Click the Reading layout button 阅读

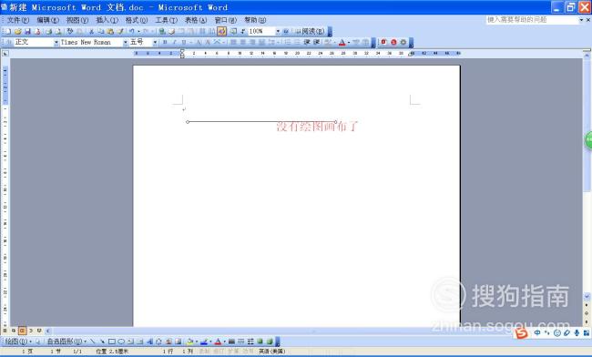[310, 31]
